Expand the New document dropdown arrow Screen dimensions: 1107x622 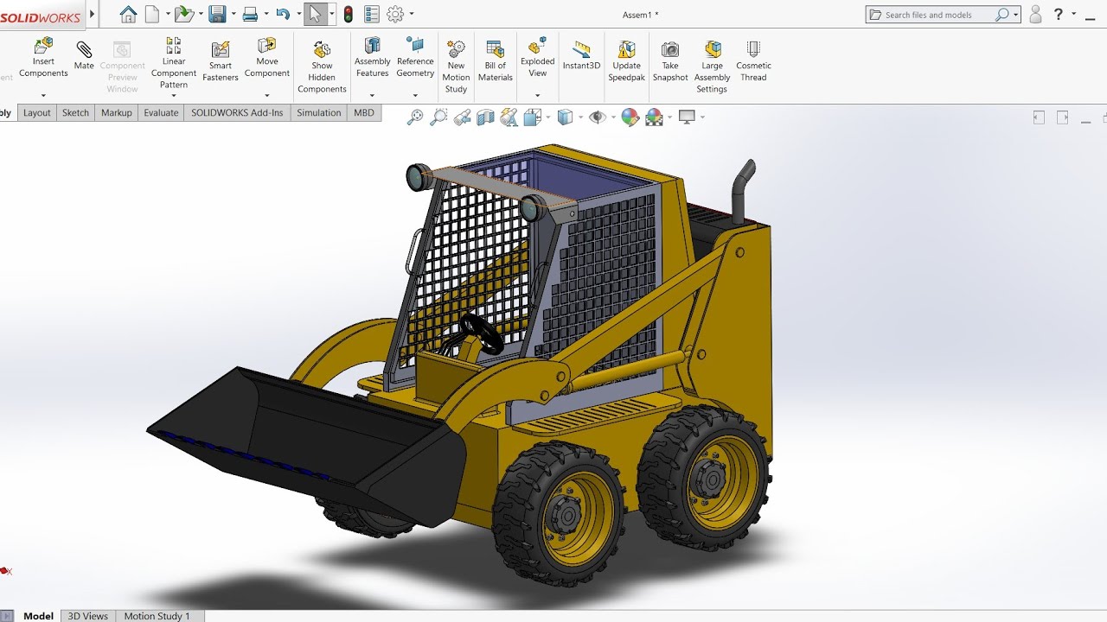pyautogui.click(x=166, y=14)
